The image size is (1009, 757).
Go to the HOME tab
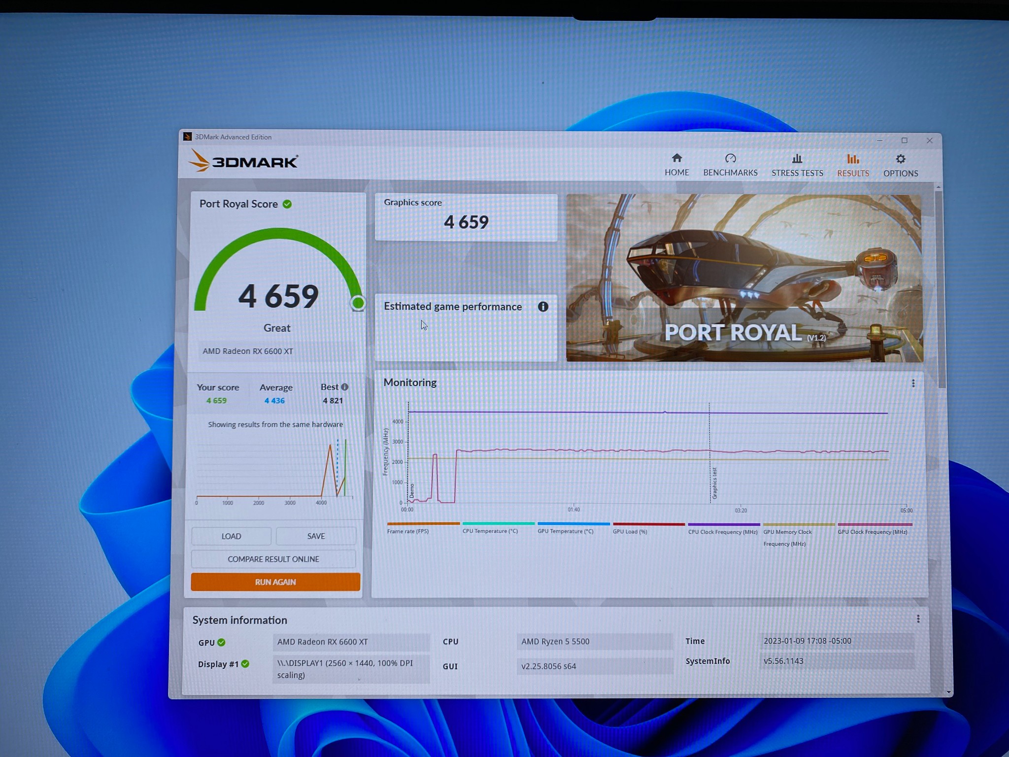pyautogui.click(x=676, y=165)
